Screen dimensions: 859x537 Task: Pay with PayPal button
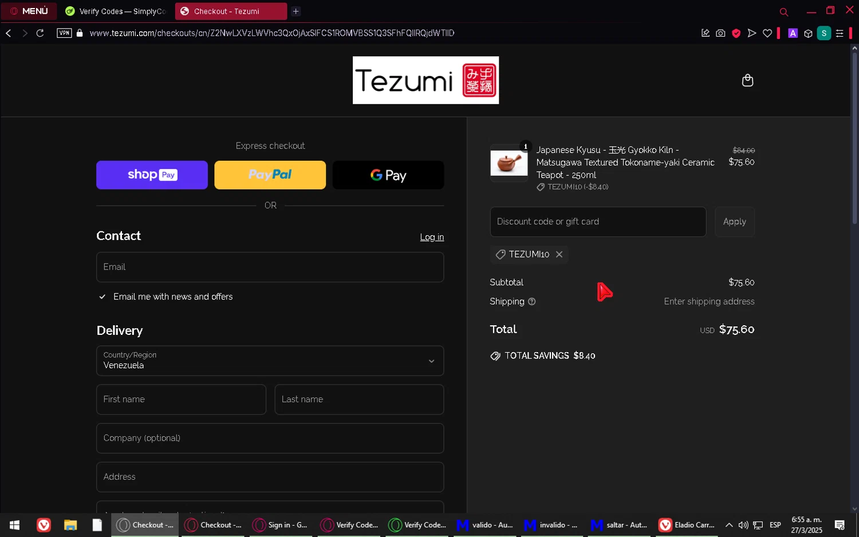pos(270,175)
